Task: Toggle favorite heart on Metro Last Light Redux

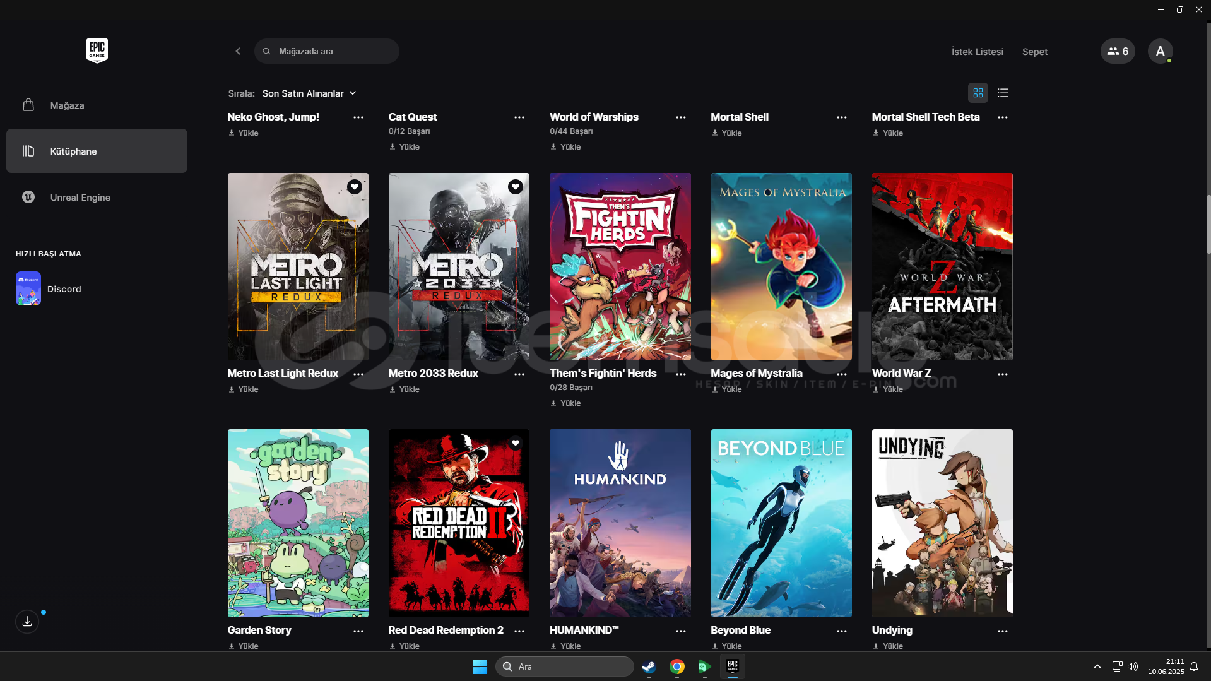Action: tap(355, 187)
